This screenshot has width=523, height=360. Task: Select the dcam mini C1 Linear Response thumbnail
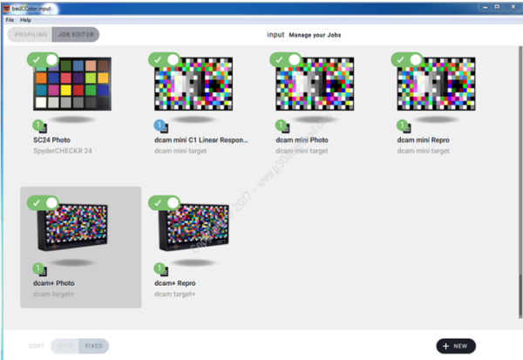point(194,84)
